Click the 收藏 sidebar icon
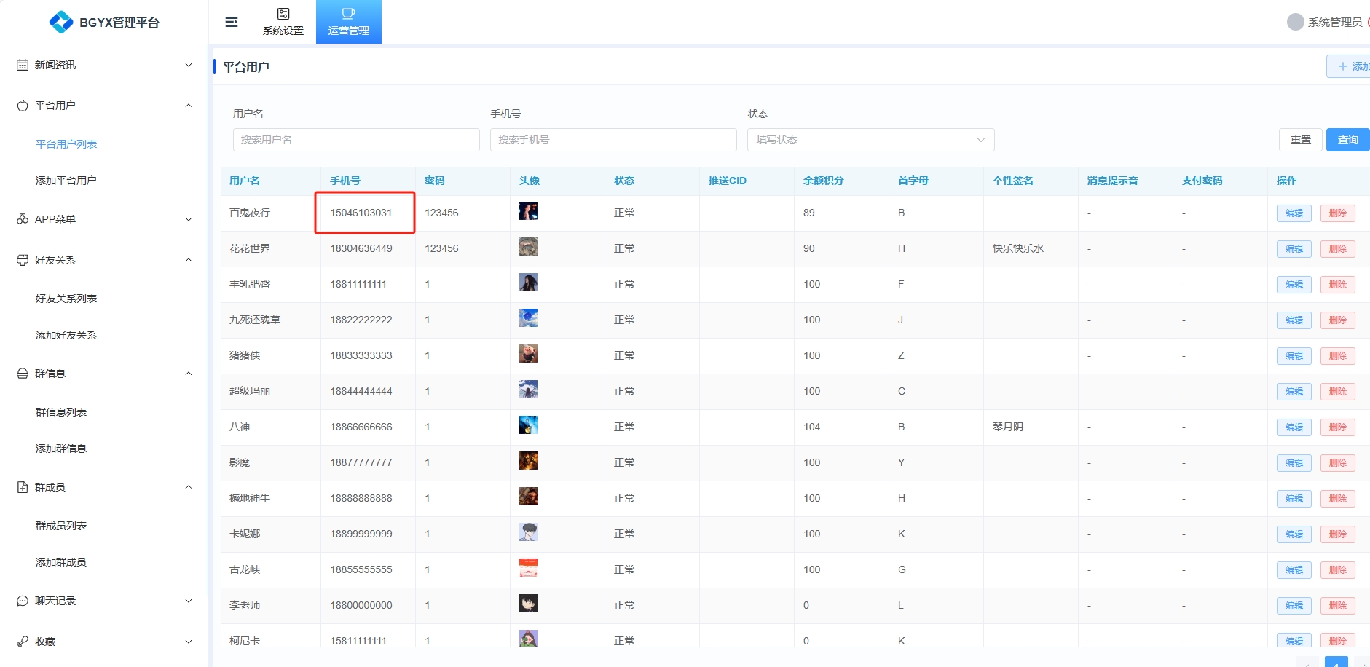 coord(23,642)
